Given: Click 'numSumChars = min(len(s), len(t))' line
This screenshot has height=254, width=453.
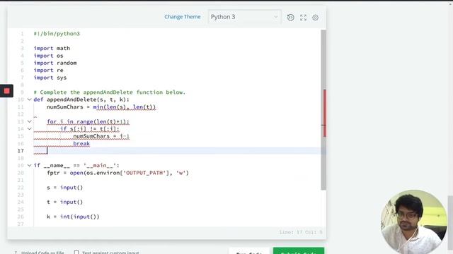Looking at the screenshot, I should [x=101, y=107].
